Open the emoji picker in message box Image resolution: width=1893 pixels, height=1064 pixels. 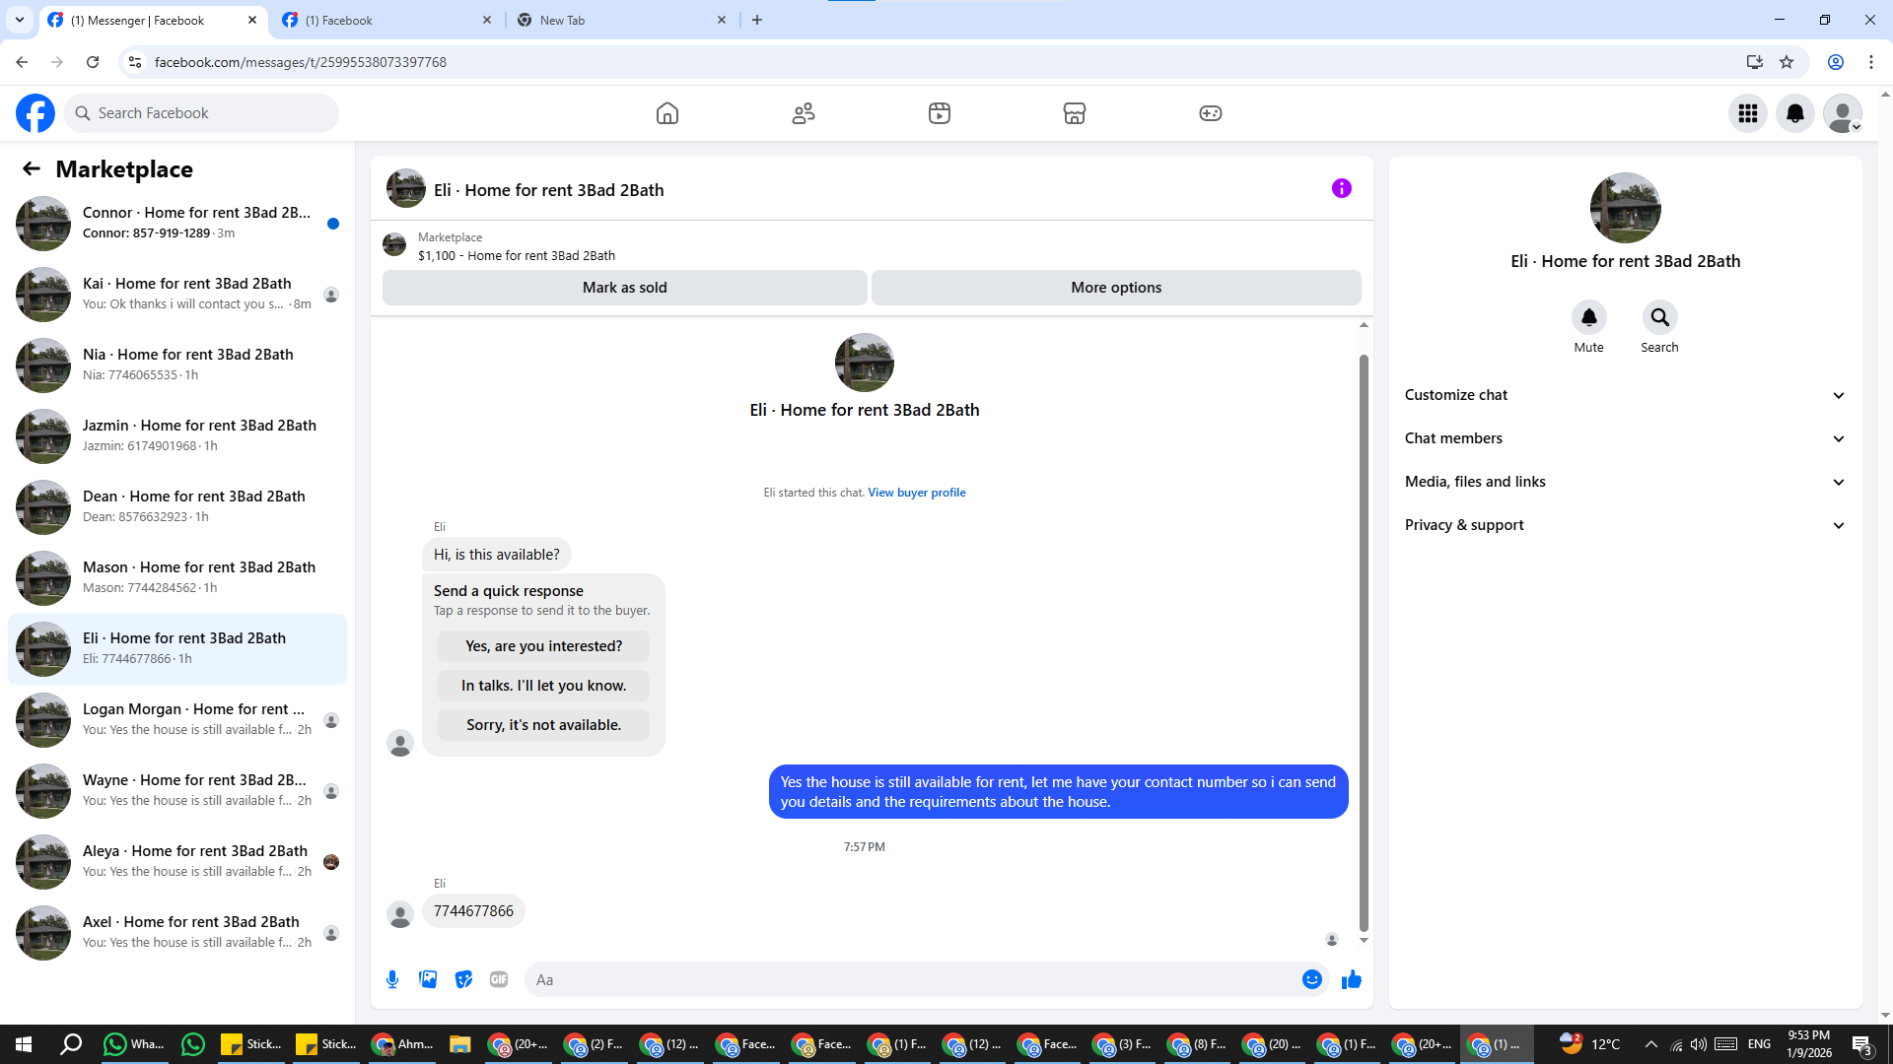click(x=1311, y=979)
